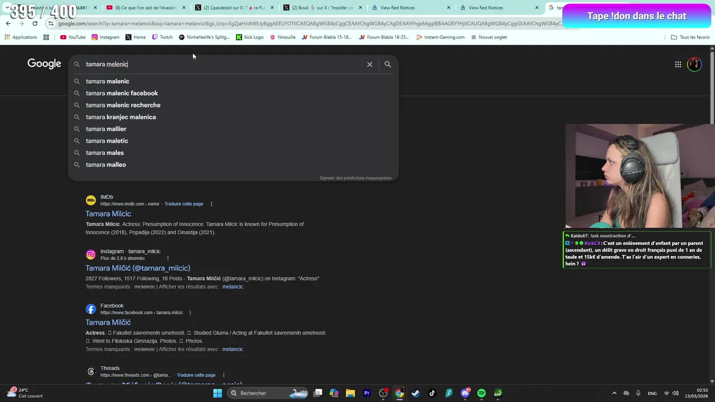The width and height of the screenshot is (715, 402).
Task: Open IMDb result options menu
Action: click(x=211, y=204)
